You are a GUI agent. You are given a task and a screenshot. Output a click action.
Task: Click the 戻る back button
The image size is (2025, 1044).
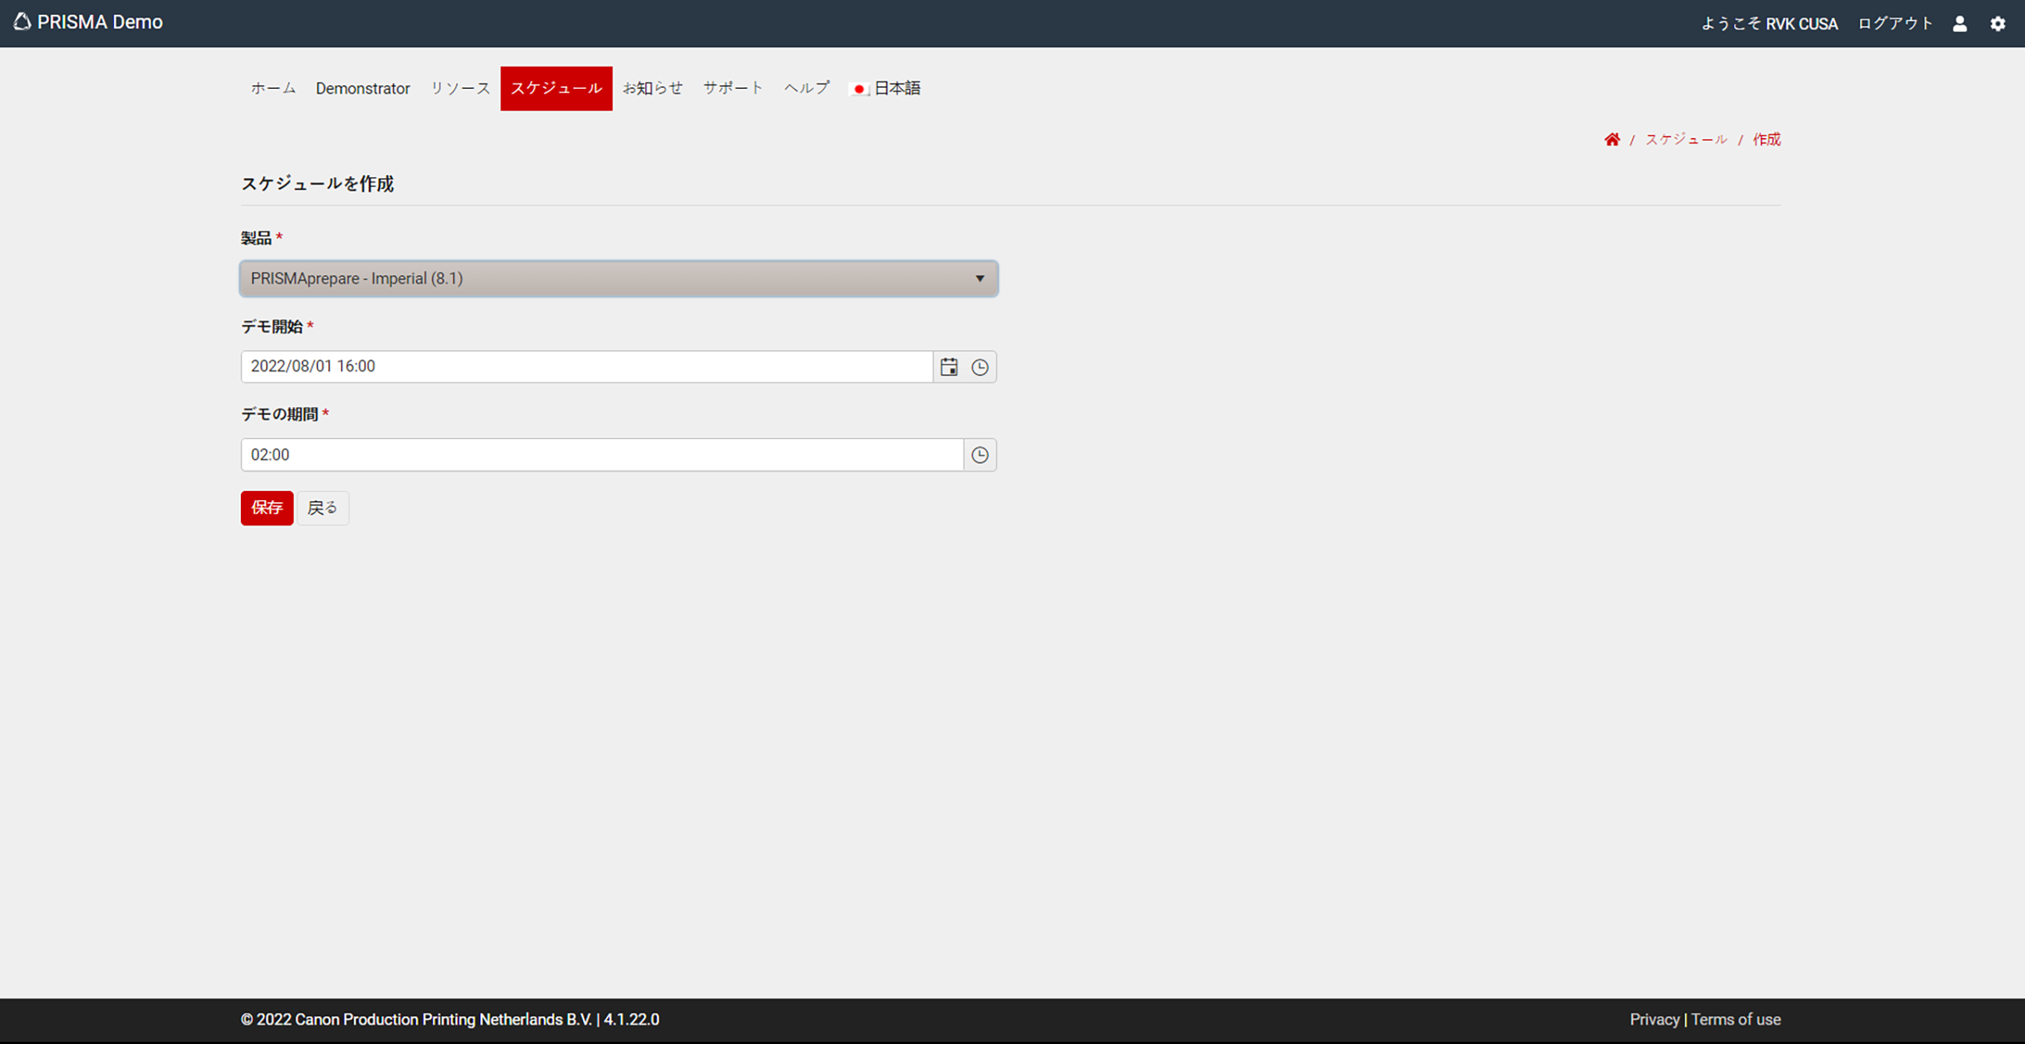tap(322, 507)
